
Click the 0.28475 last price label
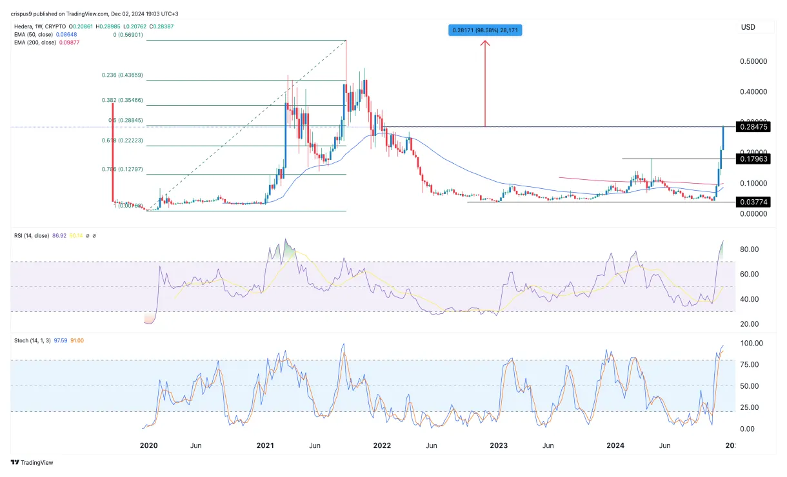(753, 127)
